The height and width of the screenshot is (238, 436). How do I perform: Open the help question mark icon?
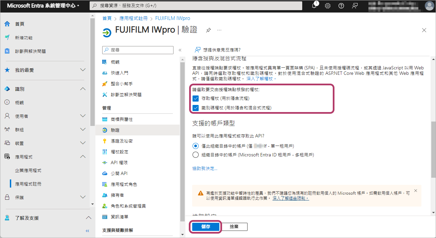pyautogui.click(x=341, y=6)
